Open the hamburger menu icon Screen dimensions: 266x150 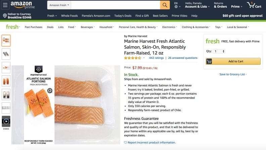tap(5, 5)
